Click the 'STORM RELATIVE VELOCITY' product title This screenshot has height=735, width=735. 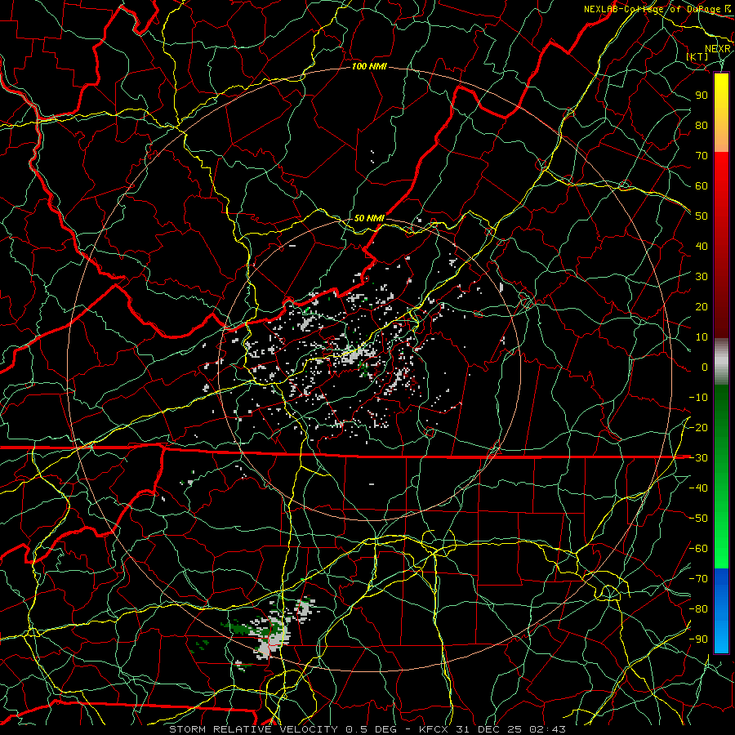coord(255,729)
